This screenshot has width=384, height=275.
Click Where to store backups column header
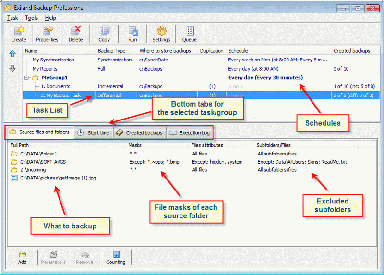[168, 51]
